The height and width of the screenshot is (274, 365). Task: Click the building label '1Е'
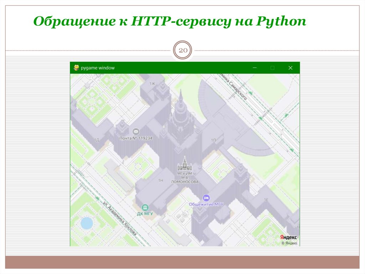[266, 200]
